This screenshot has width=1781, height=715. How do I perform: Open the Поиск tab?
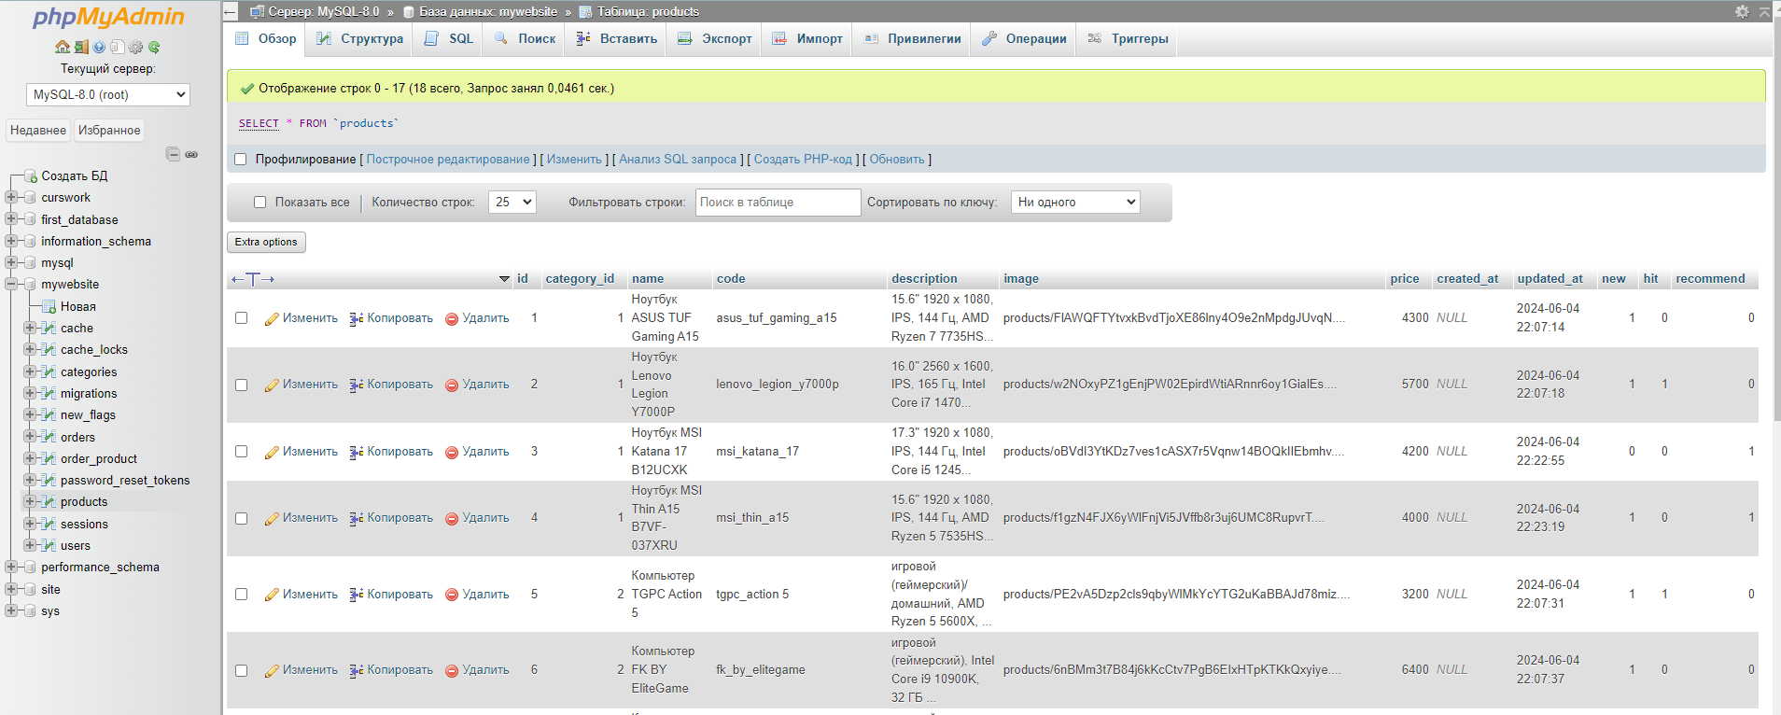tap(525, 39)
